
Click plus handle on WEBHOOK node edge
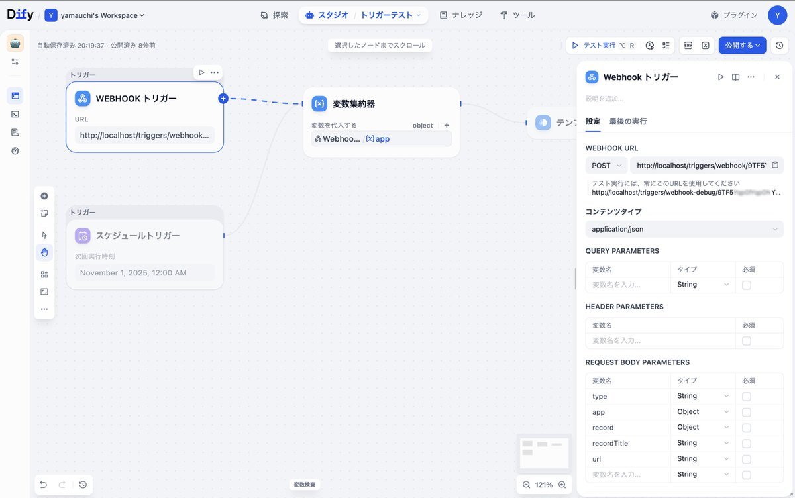click(223, 98)
